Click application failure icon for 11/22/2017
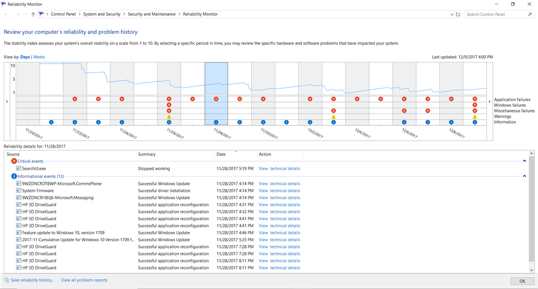 tap(75, 99)
